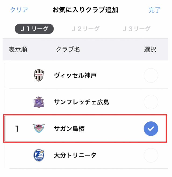Viewport: 172px width, 177px height.
Task: Tap the Sanfrecce Hiroshima club emblem
Action: pyautogui.click(x=39, y=102)
